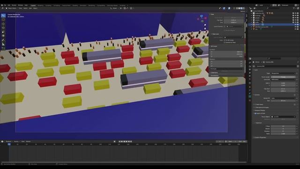Open the Tool properties tab icon
Image resolution: width=300 pixels, height=169 pixels.
(250, 62)
